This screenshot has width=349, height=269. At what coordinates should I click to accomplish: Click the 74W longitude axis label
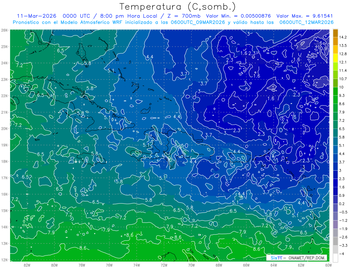pos(136,265)
